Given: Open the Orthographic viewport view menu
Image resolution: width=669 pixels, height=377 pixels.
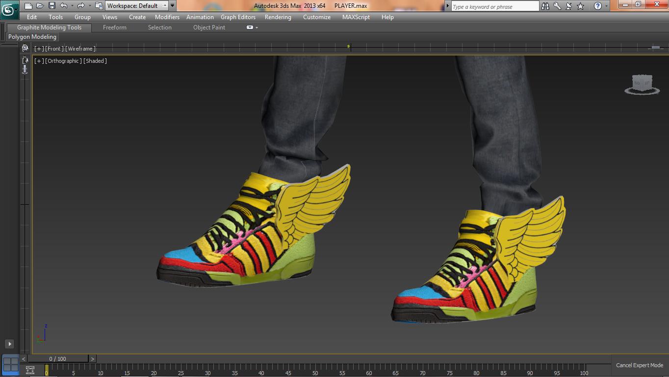Looking at the screenshot, I should [x=63, y=61].
